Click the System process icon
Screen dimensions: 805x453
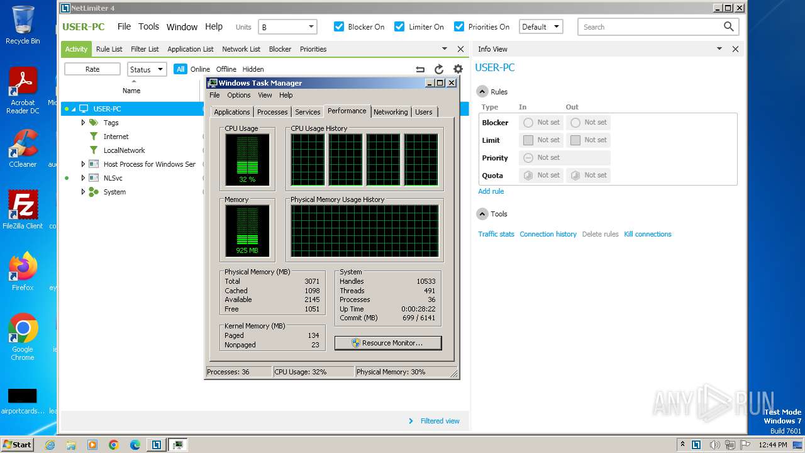point(94,192)
